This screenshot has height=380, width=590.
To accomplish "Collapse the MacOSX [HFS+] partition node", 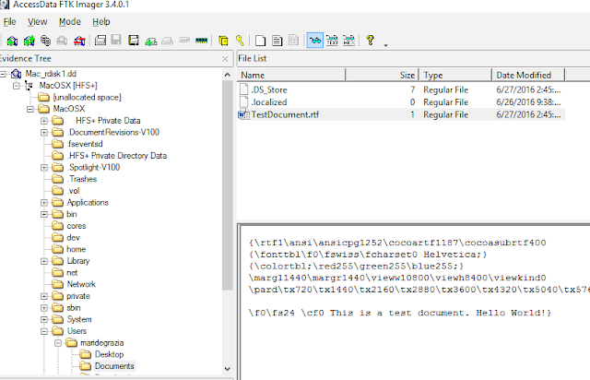I will coord(17,86).
